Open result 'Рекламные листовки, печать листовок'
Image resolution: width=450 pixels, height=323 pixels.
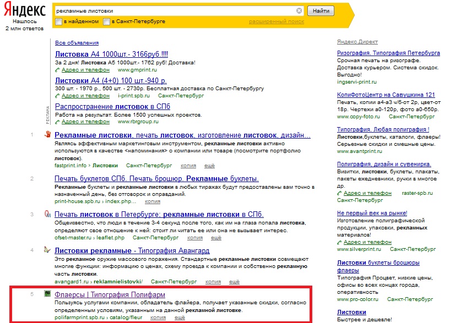click(x=182, y=135)
